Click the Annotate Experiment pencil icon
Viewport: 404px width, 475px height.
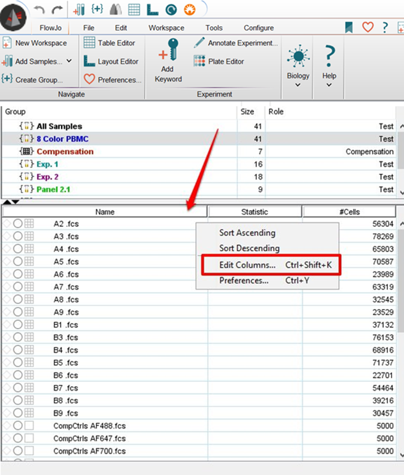click(199, 43)
